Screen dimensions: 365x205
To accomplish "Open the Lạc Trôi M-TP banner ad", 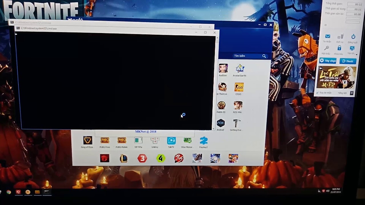I will pos(336,77).
